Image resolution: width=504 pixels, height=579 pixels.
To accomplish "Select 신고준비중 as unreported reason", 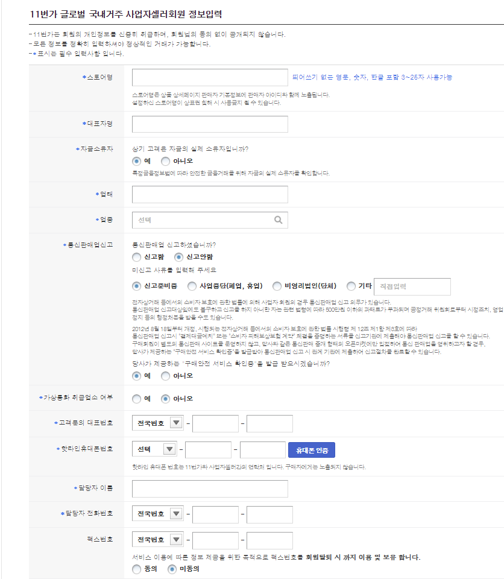I will point(137,286).
